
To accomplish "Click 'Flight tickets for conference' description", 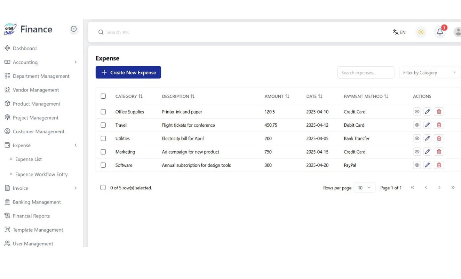I will pos(188,125).
